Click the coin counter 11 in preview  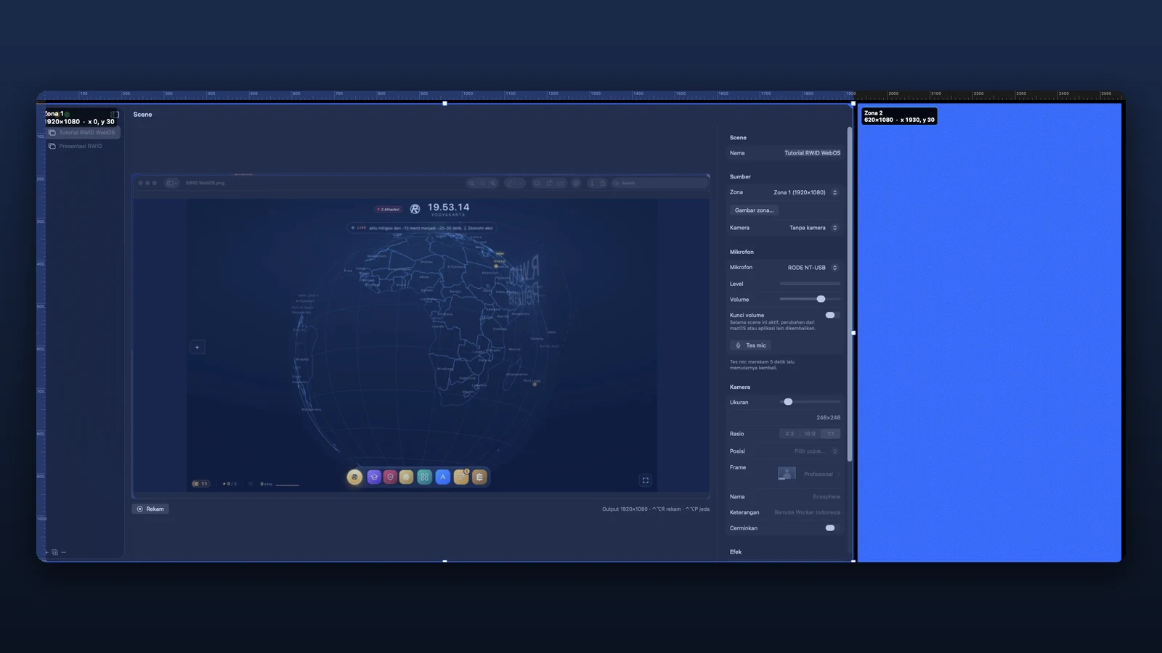[x=200, y=484]
